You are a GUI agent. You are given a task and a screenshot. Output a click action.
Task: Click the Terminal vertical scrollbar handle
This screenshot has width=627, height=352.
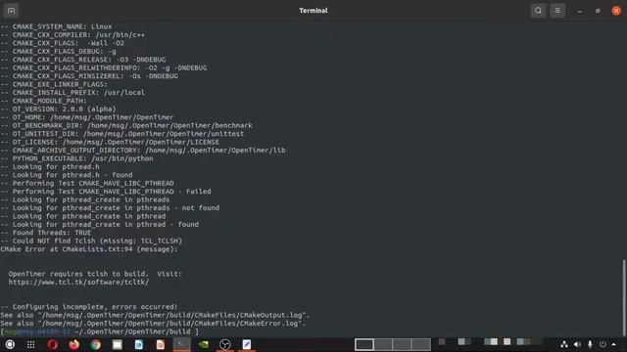point(624,297)
